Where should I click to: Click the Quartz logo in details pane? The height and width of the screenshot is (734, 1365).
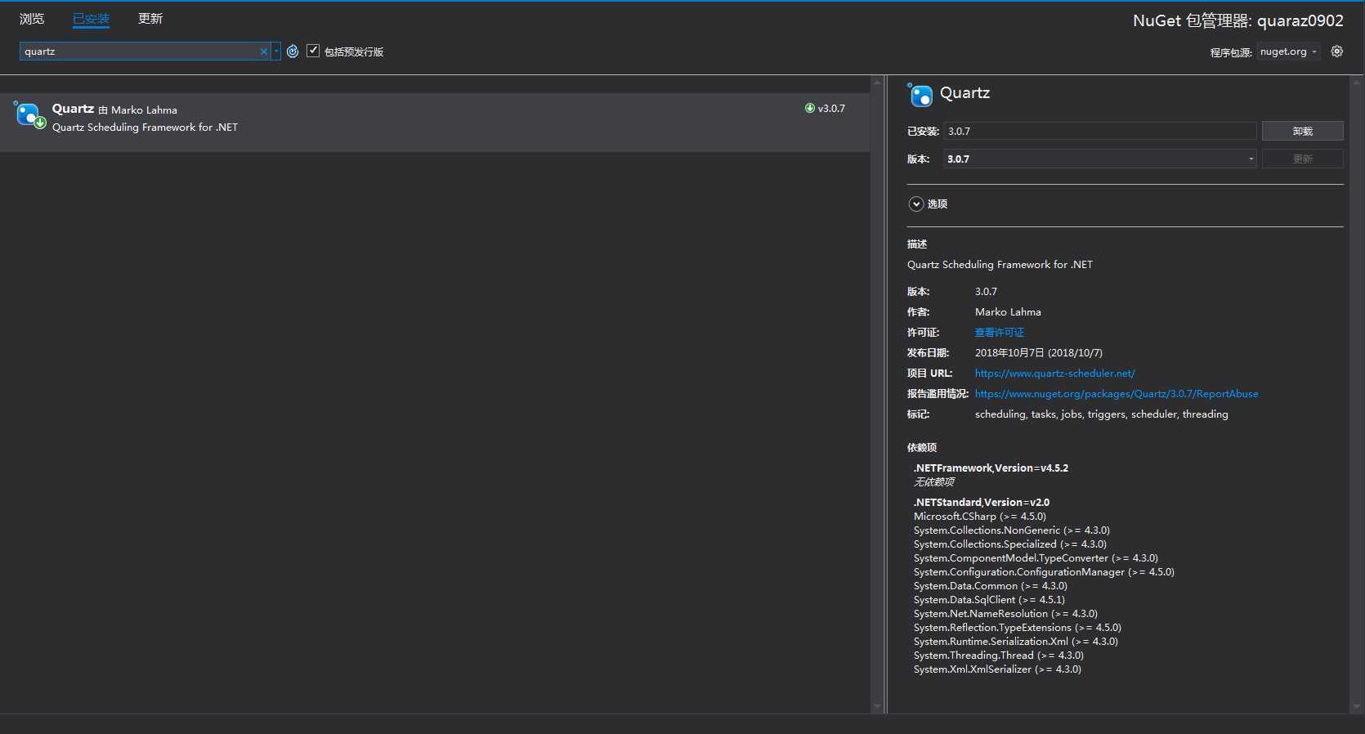tap(920, 95)
